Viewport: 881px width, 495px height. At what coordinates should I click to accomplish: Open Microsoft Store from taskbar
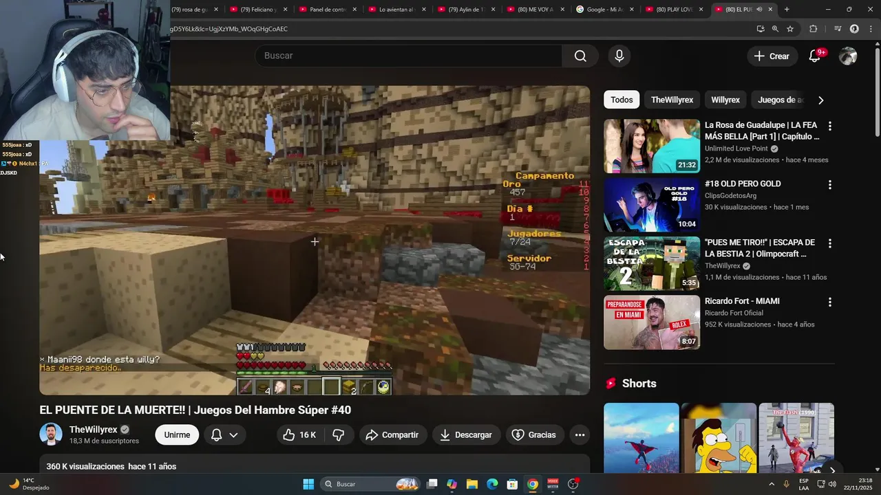tap(512, 484)
